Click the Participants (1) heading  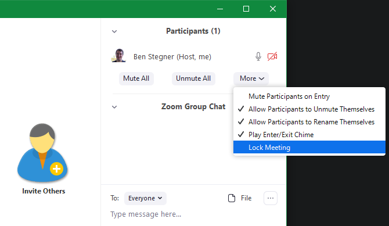(x=193, y=31)
